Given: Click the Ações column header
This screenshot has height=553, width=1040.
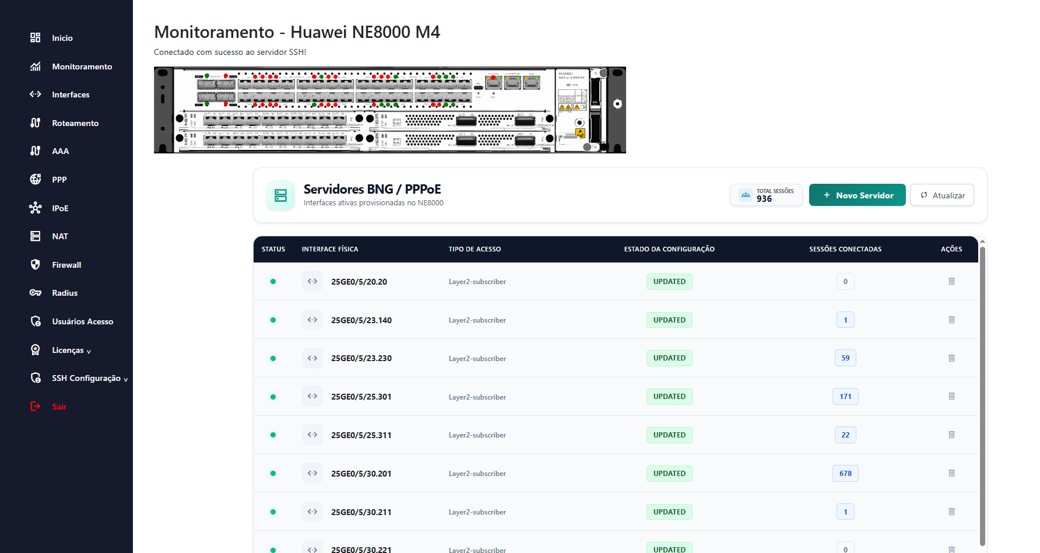Looking at the screenshot, I should [x=951, y=249].
